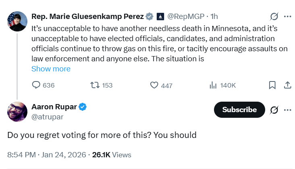The width and height of the screenshot is (295, 169).
Task: Click the reply icon with 636 replies
Action: coord(36,85)
